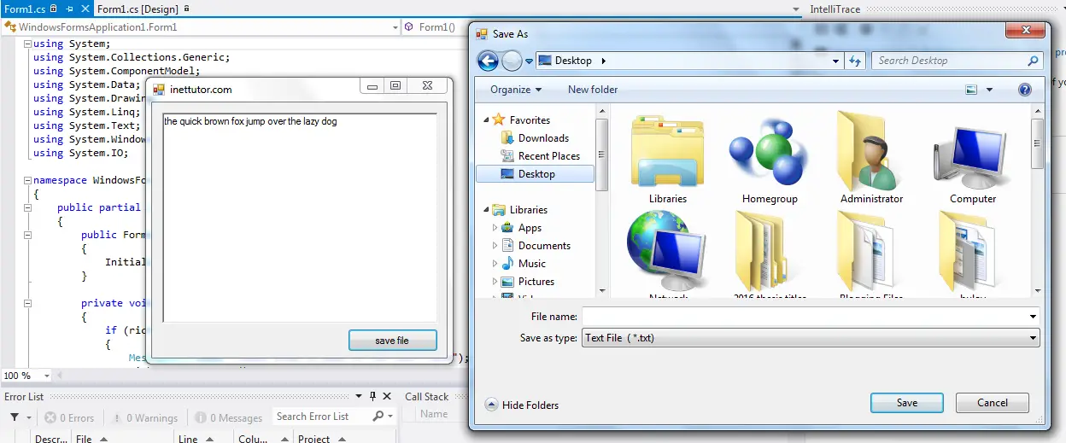This screenshot has width=1066, height=443.
Task: Select the Administrator folder icon
Action: pyautogui.click(x=871, y=150)
